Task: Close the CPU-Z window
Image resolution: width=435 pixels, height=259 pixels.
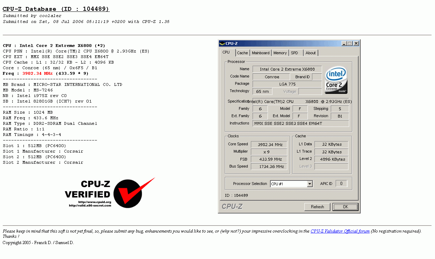Action: [356, 43]
